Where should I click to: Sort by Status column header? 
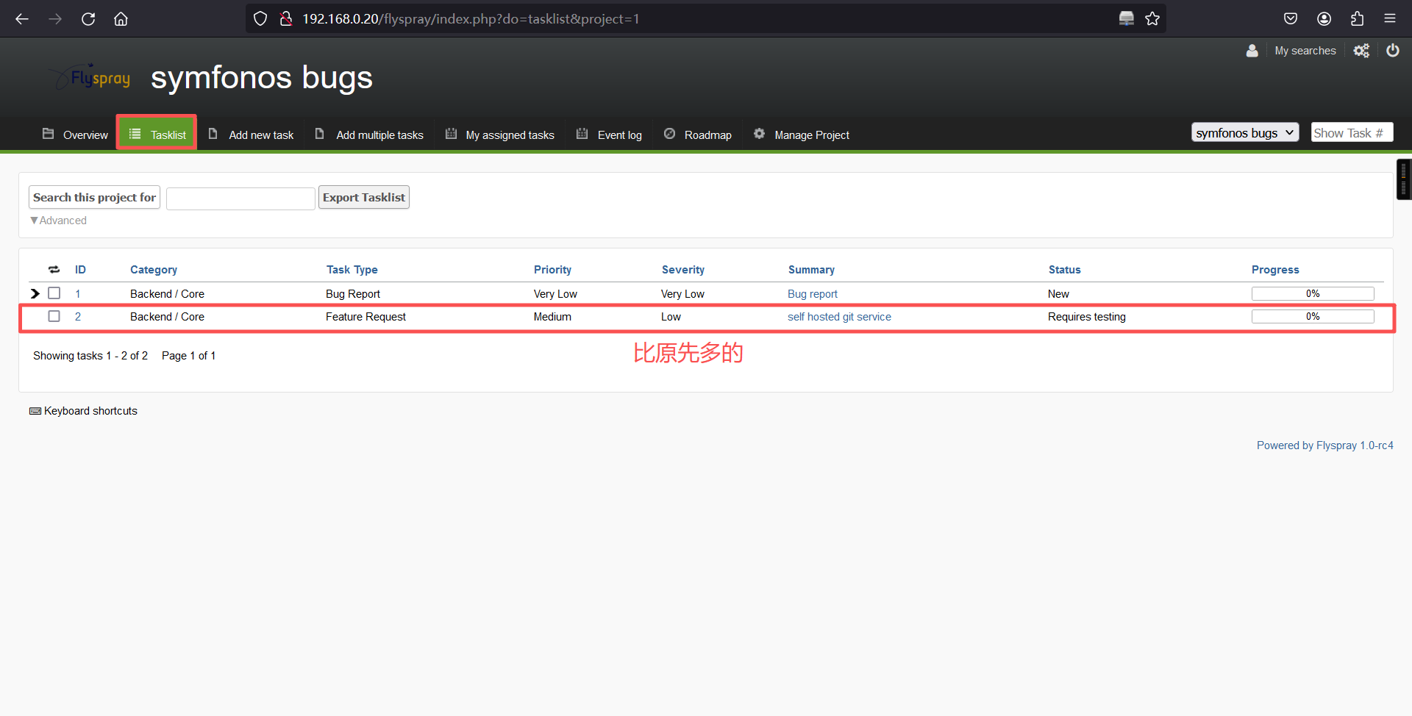(1065, 270)
